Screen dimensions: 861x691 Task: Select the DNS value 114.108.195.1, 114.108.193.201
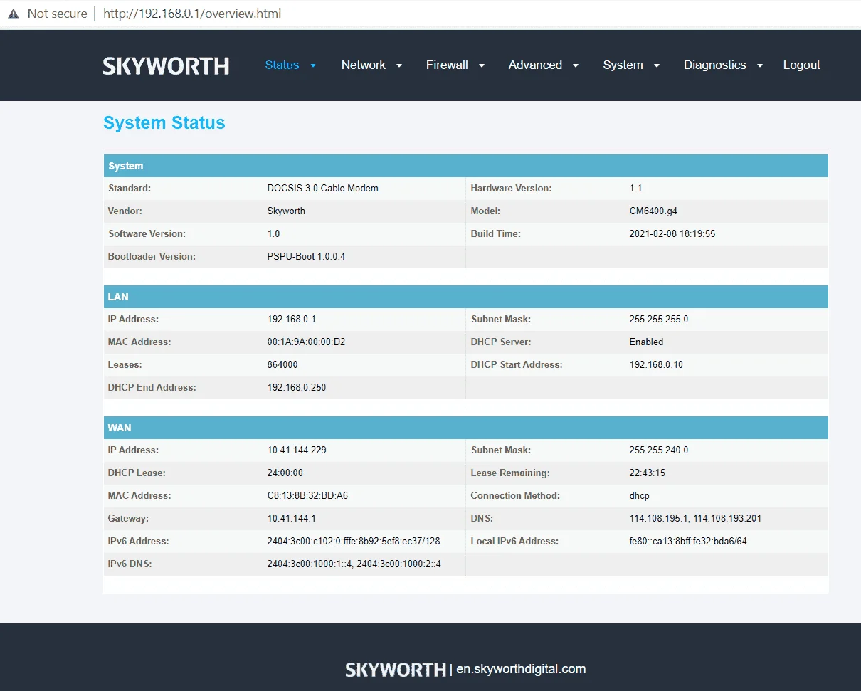click(695, 519)
